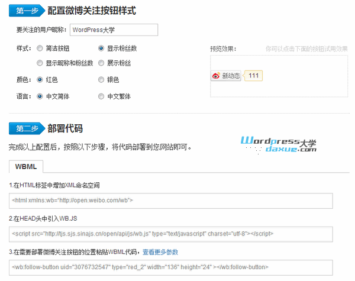This screenshot has width=355, height=281.
Task: Click the 颜色 label
Action: click(24, 80)
